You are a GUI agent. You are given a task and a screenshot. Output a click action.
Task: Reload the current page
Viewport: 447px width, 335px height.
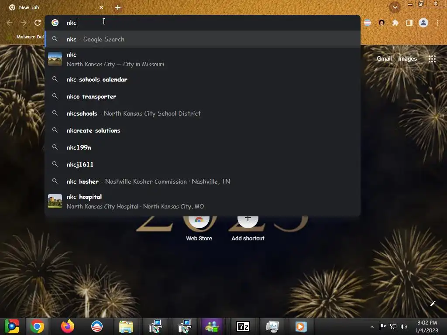38,23
